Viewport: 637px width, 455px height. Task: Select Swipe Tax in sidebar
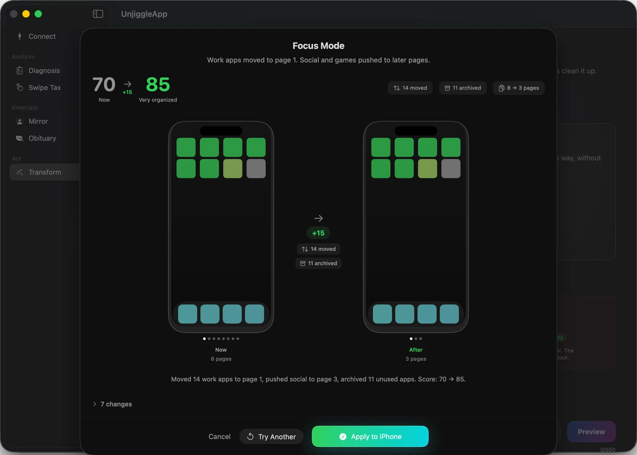[45, 88]
